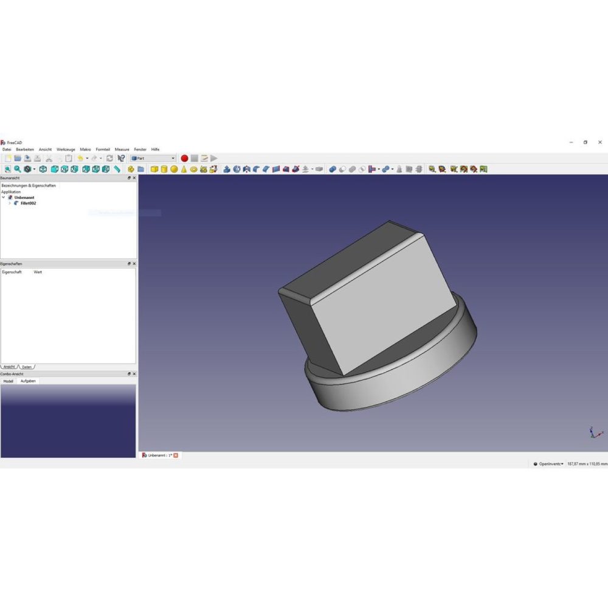The height and width of the screenshot is (608, 608).
Task: Toggle floating of the Eigenschaften panel
Action: [129, 264]
